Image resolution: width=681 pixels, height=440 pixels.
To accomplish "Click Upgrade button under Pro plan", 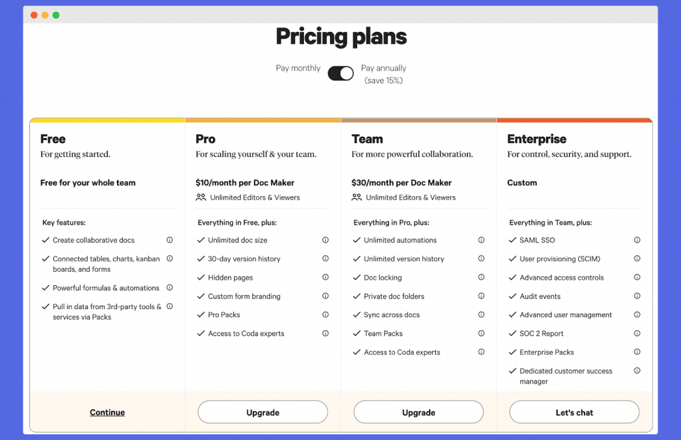I will pyautogui.click(x=263, y=412).
